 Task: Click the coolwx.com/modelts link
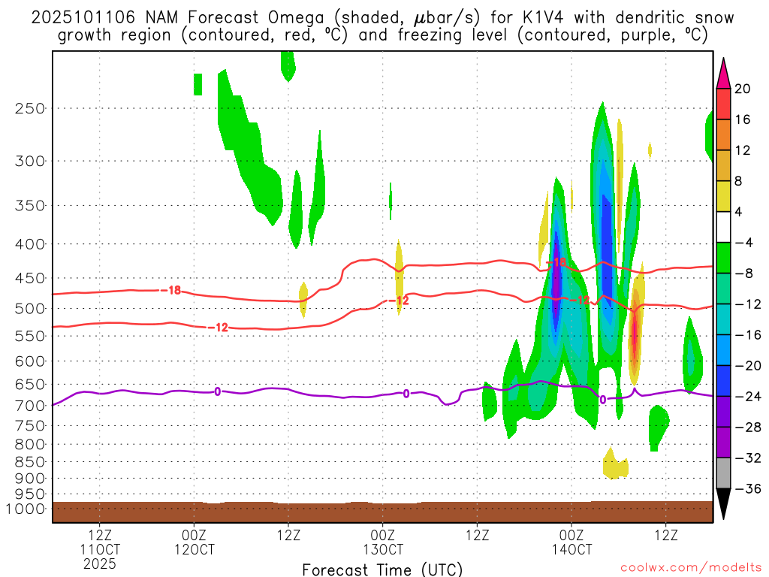click(691, 568)
